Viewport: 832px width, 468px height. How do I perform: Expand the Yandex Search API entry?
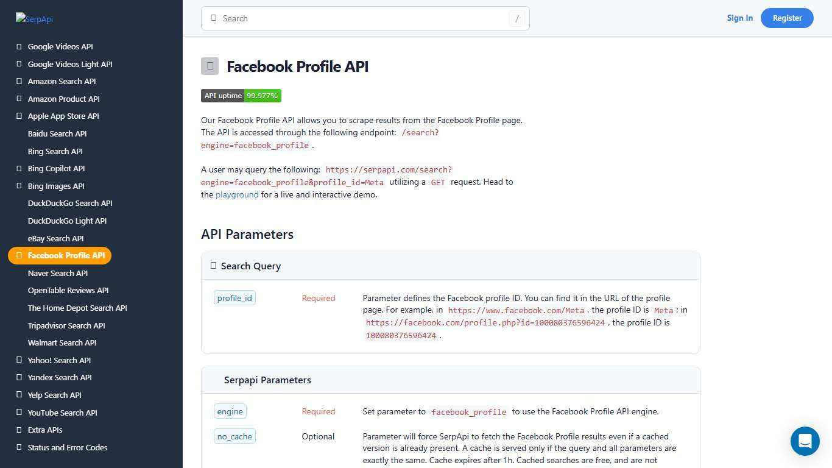[x=19, y=377]
